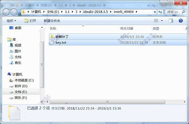This screenshot has width=189, height=124.
Task: Click horizontal scrollbar right arrow
Action: 185,102
